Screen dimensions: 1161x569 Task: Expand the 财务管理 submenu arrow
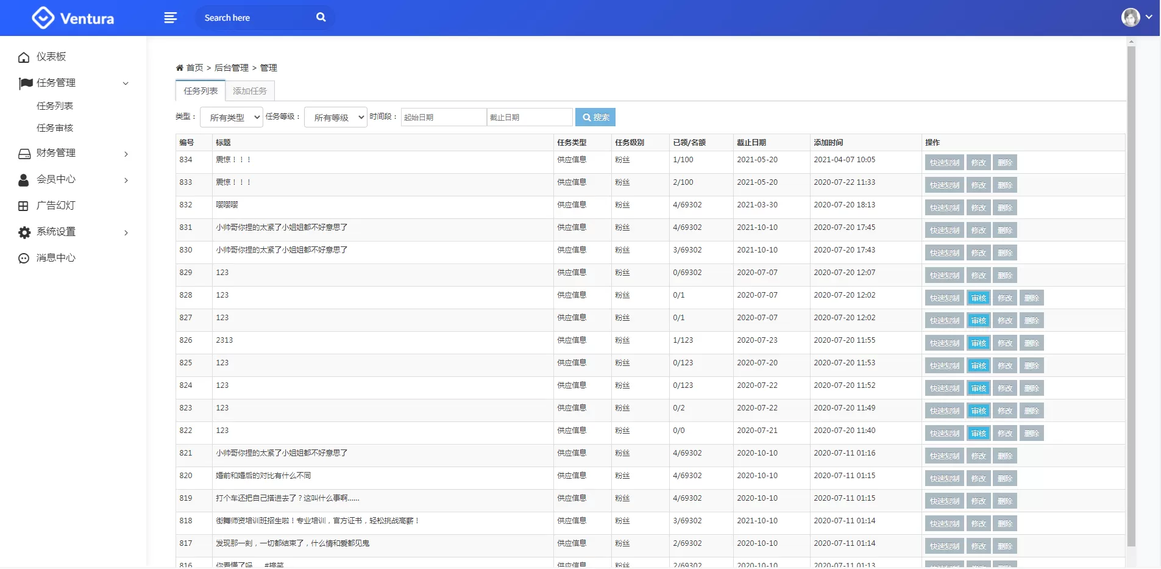click(126, 154)
